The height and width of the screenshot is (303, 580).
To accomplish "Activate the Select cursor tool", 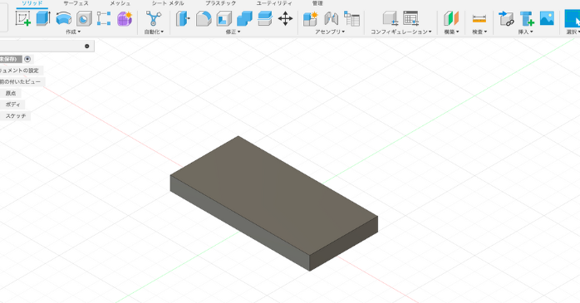I will [573, 18].
